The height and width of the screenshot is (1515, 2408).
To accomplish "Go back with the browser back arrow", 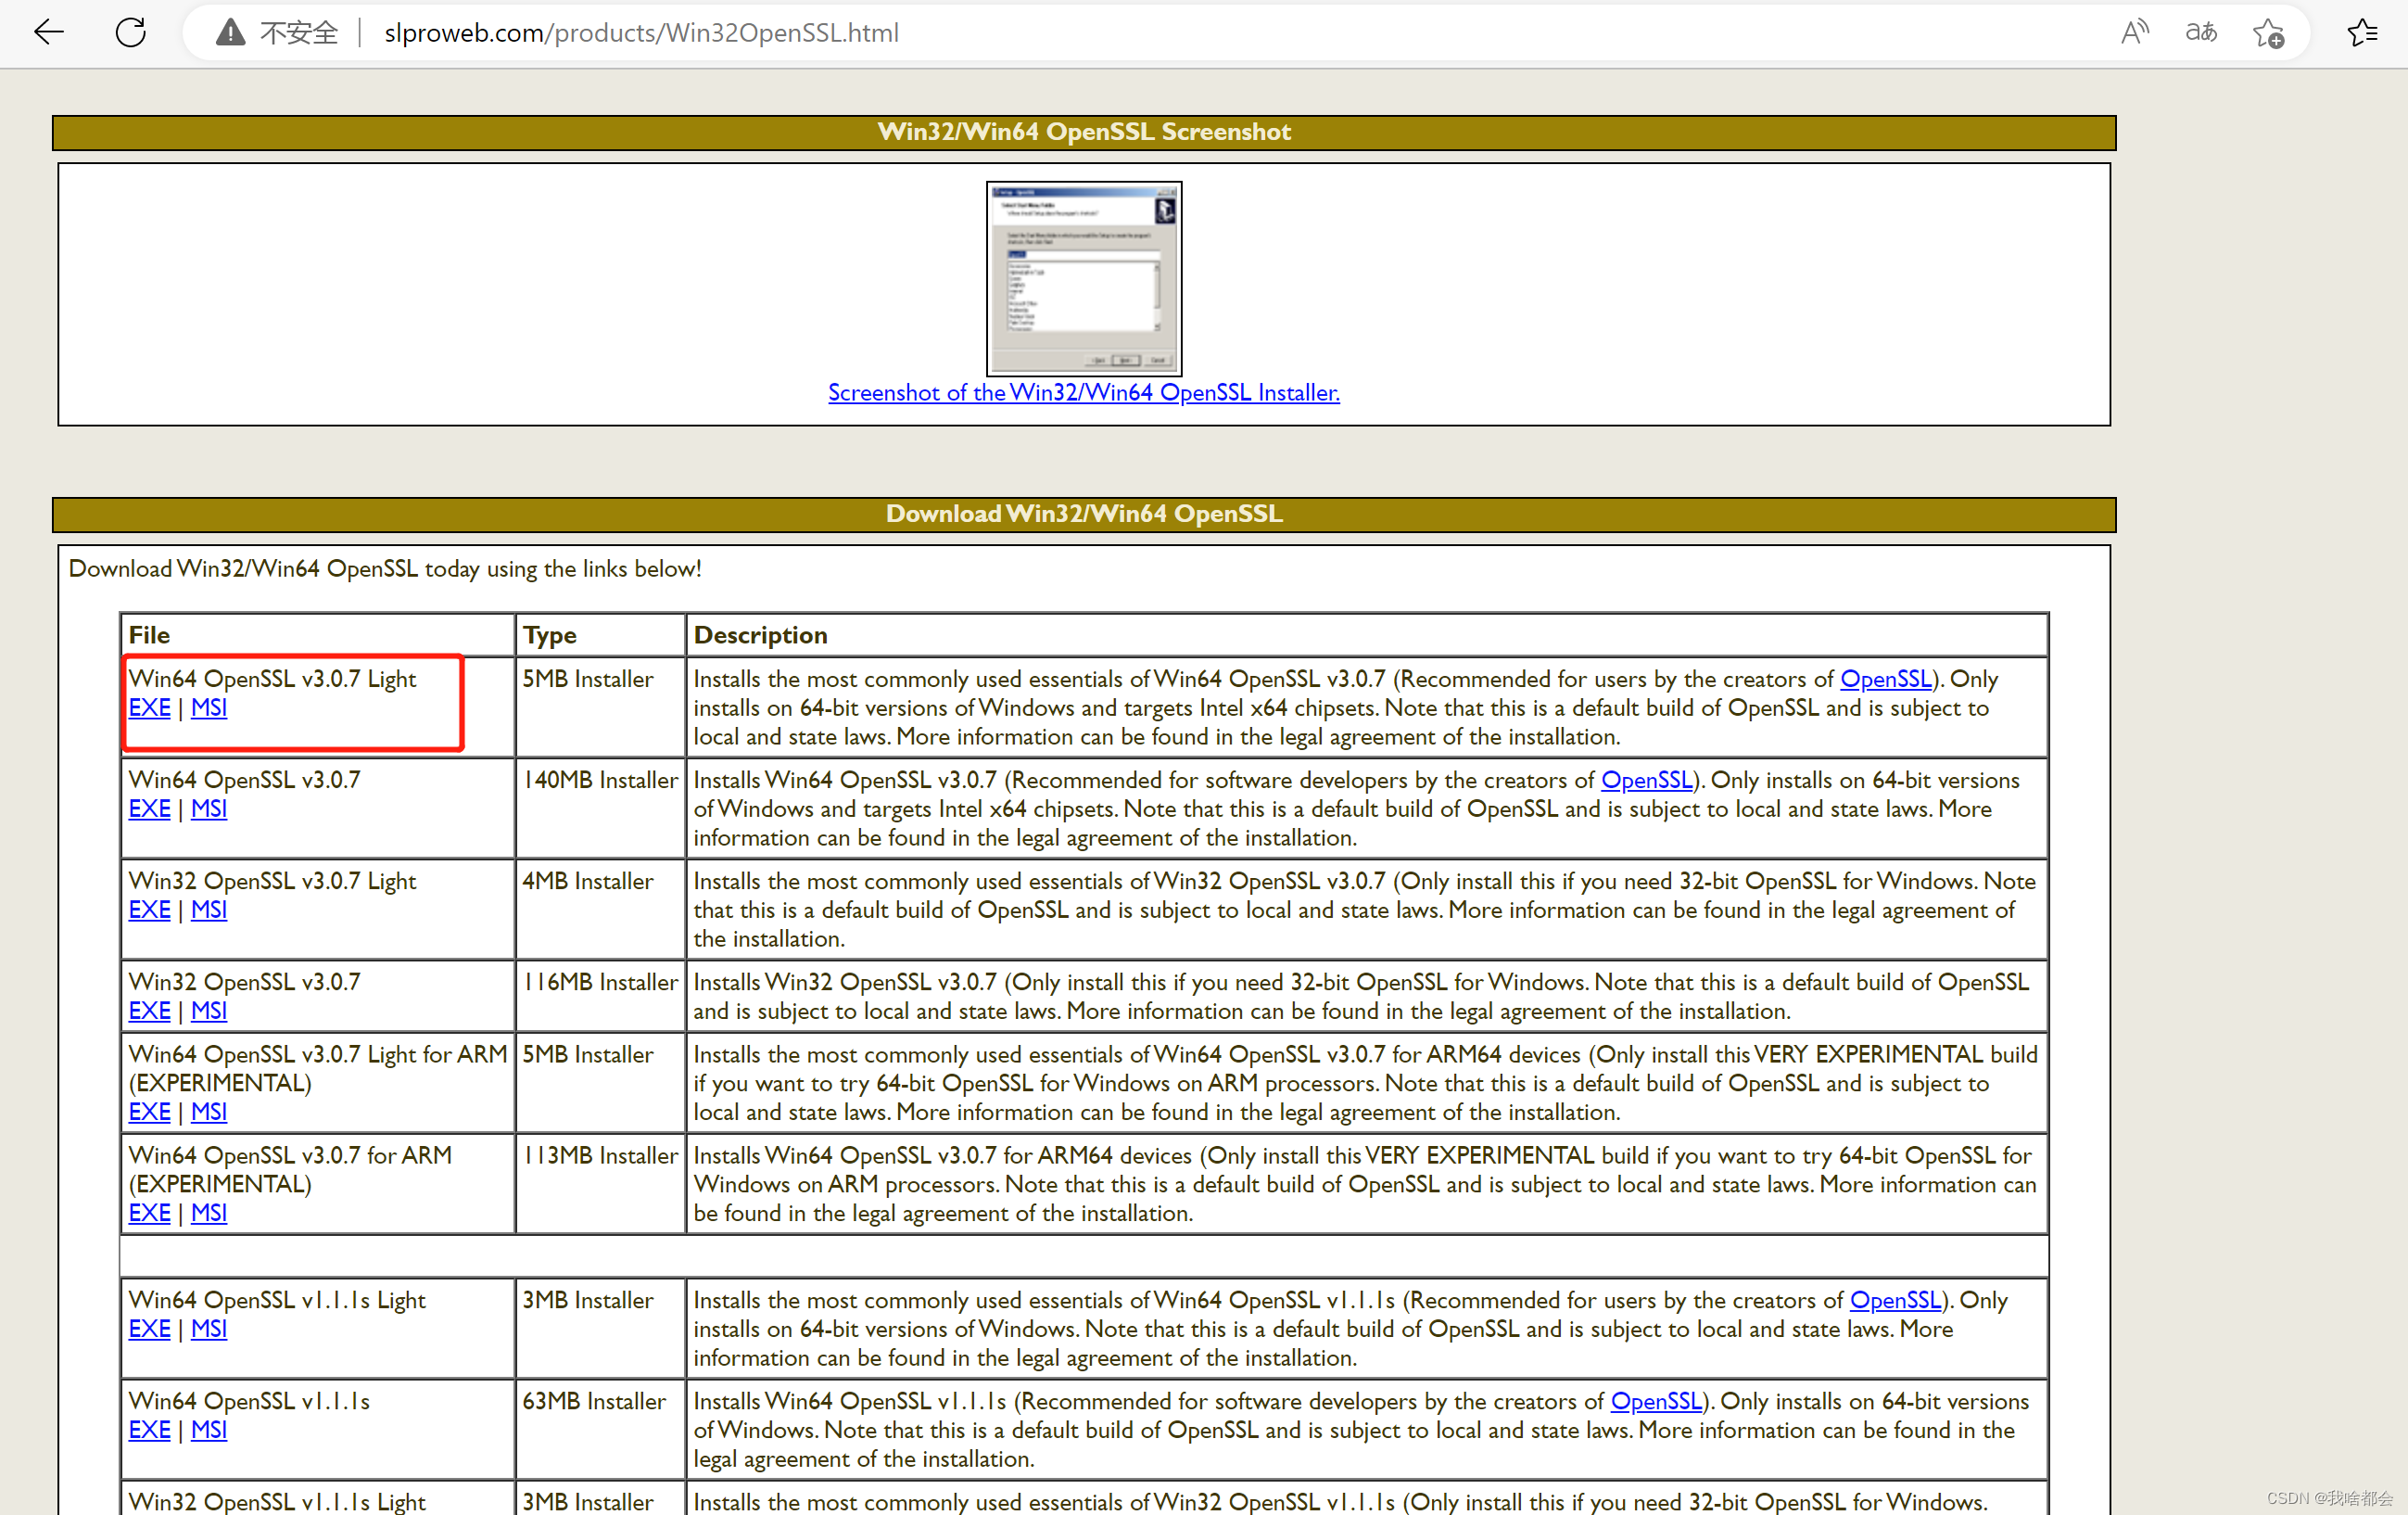I will click(x=48, y=33).
